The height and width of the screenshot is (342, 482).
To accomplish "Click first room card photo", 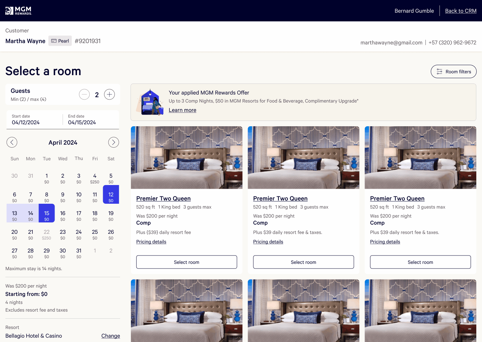I will pyautogui.click(x=186, y=158).
